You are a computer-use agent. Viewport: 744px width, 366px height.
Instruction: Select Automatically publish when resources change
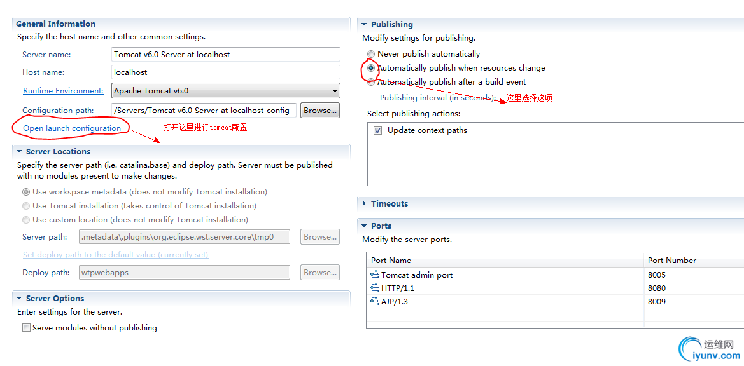point(371,68)
